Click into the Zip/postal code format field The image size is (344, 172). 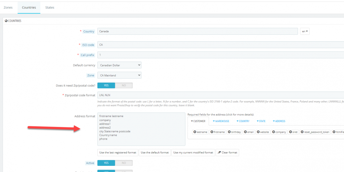tap(221, 95)
